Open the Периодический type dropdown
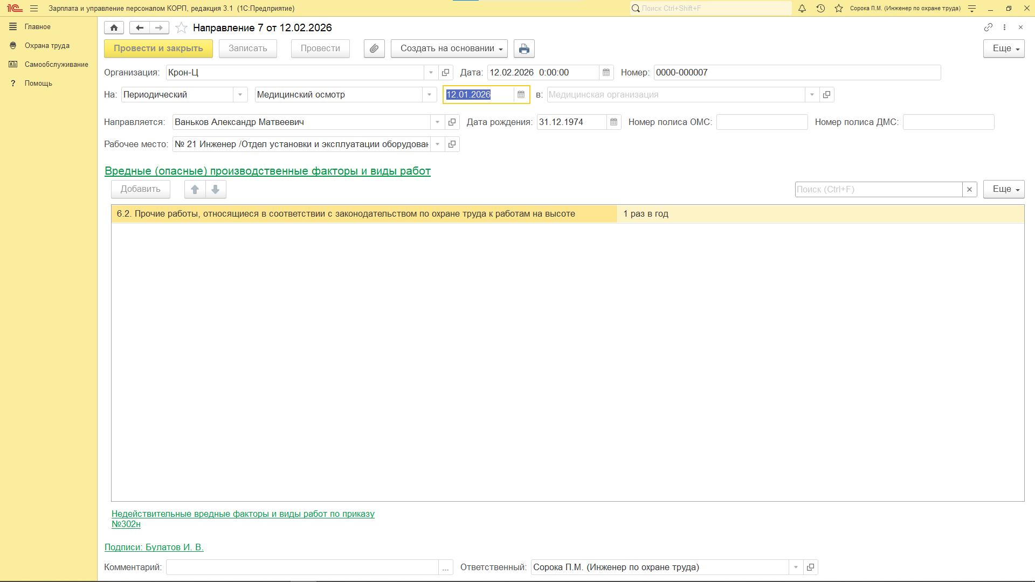This screenshot has width=1035, height=582. (240, 95)
